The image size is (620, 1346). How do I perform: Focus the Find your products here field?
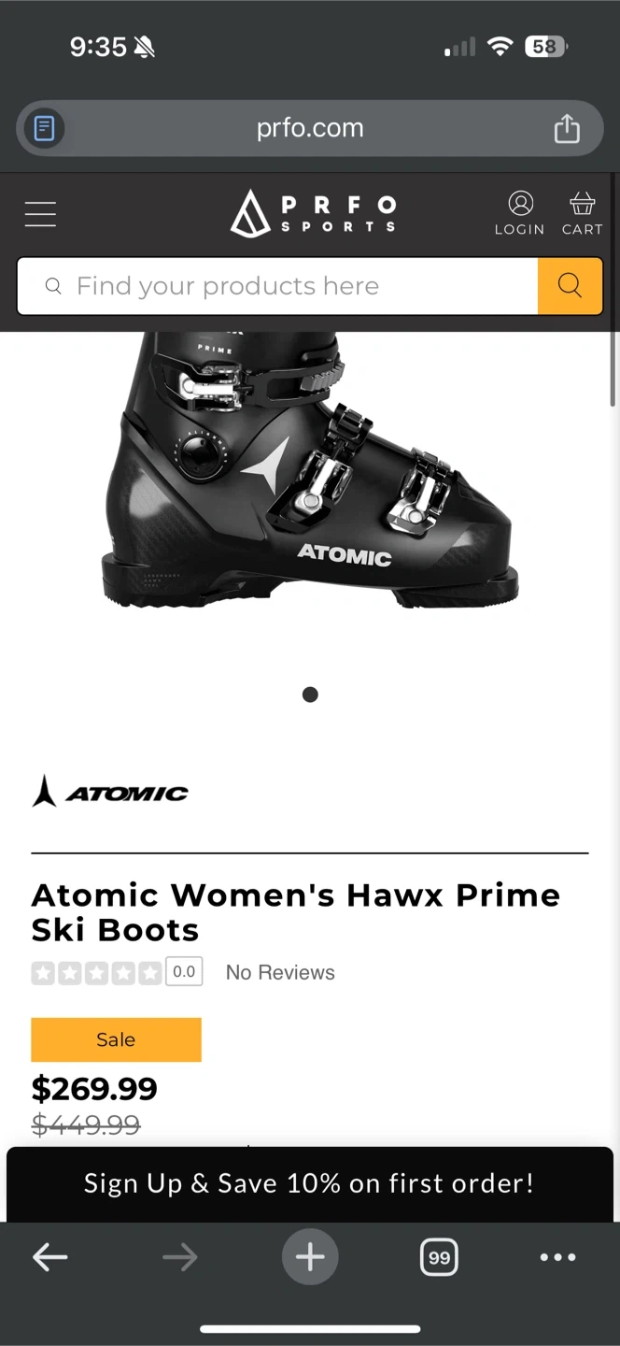point(278,286)
